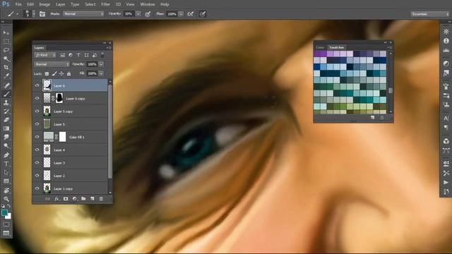Select the Lasso tool
The height and width of the screenshot is (254, 452).
6,50
